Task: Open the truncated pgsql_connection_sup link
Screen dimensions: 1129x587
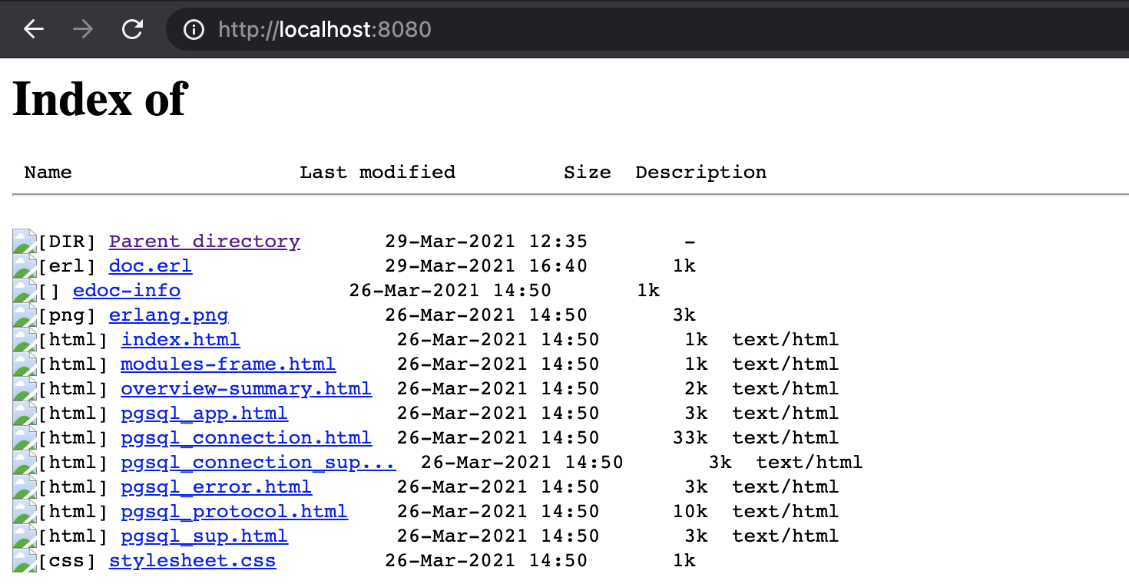Action: click(258, 462)
